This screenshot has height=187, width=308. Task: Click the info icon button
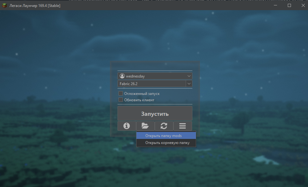(127, 126)
